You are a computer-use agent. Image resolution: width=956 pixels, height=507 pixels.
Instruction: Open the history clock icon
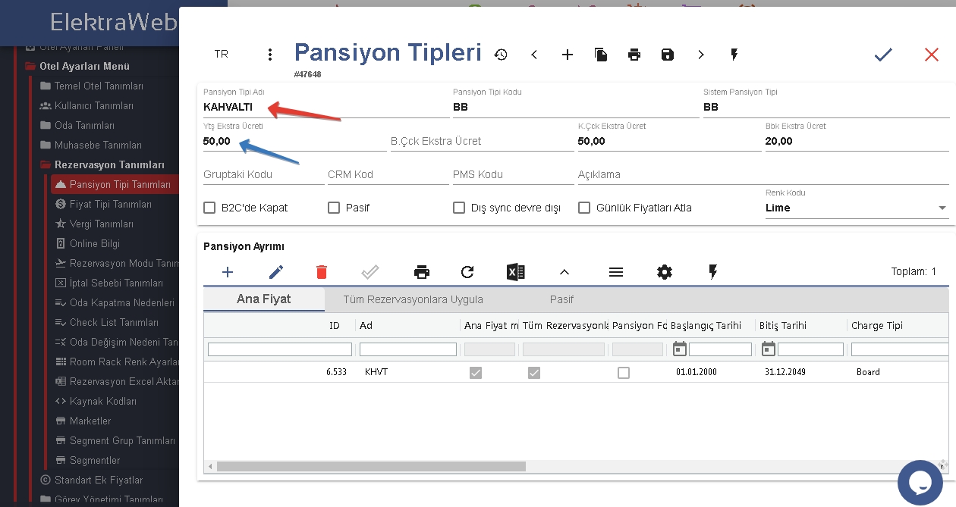pos(501,55)
